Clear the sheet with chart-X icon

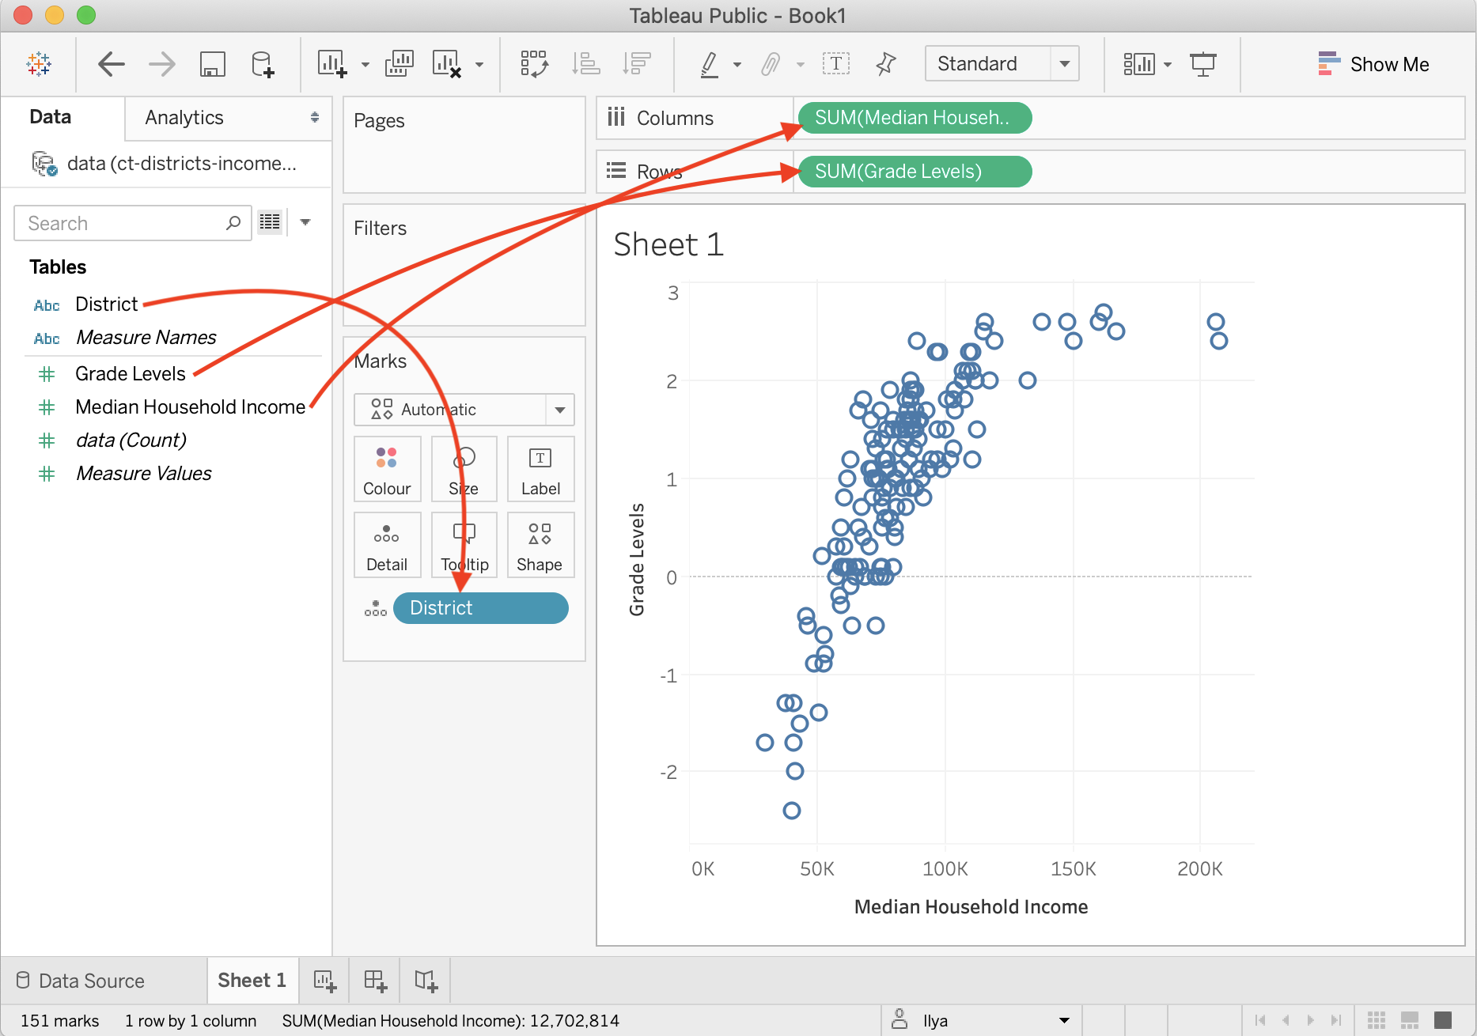(x=447, y=64)
